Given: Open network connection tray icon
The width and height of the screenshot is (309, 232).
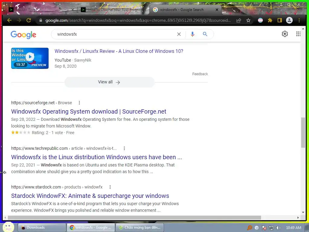Looking at the screenshot, I should [x=271, y=228].
